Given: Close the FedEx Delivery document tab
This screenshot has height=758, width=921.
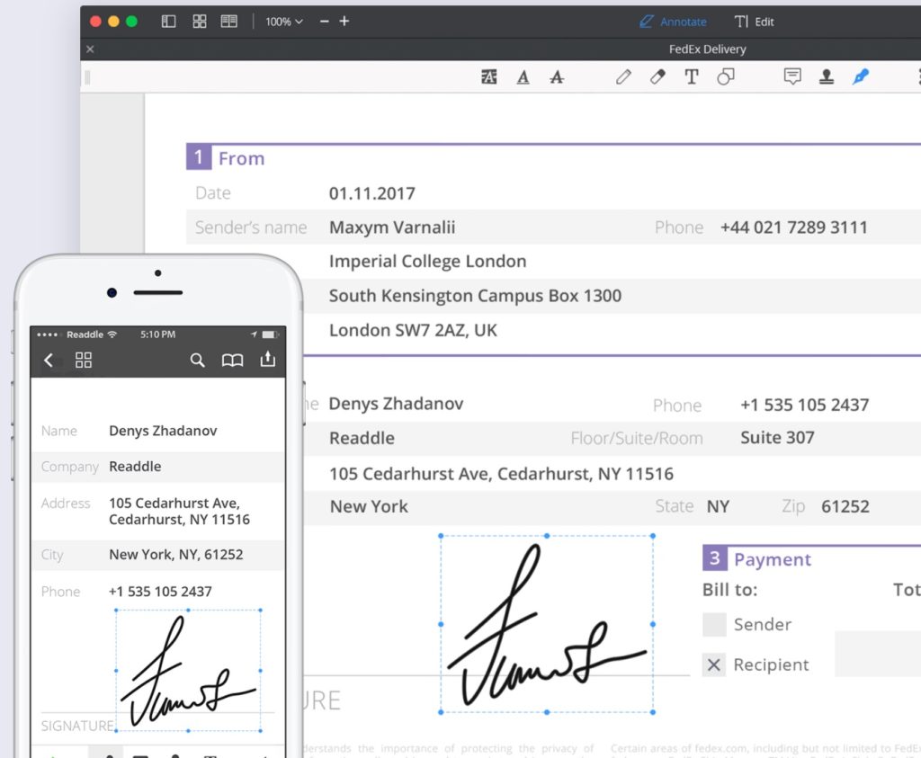Looking at the screenshot, I should pyautogui.click(x=90, y=49).
